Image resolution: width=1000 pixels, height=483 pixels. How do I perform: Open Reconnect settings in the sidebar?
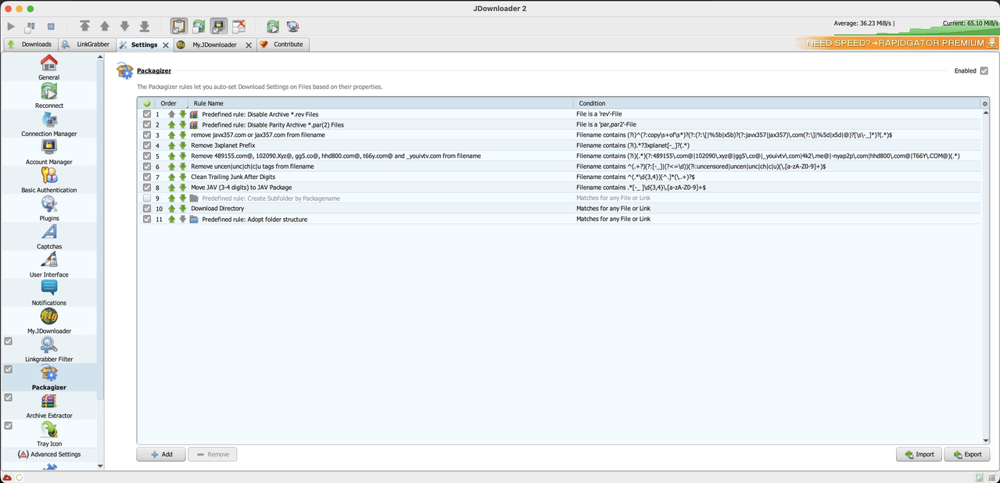click(48, 95)
